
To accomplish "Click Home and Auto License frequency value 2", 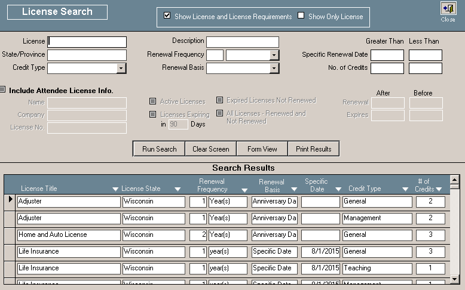I will click(198, 235).
